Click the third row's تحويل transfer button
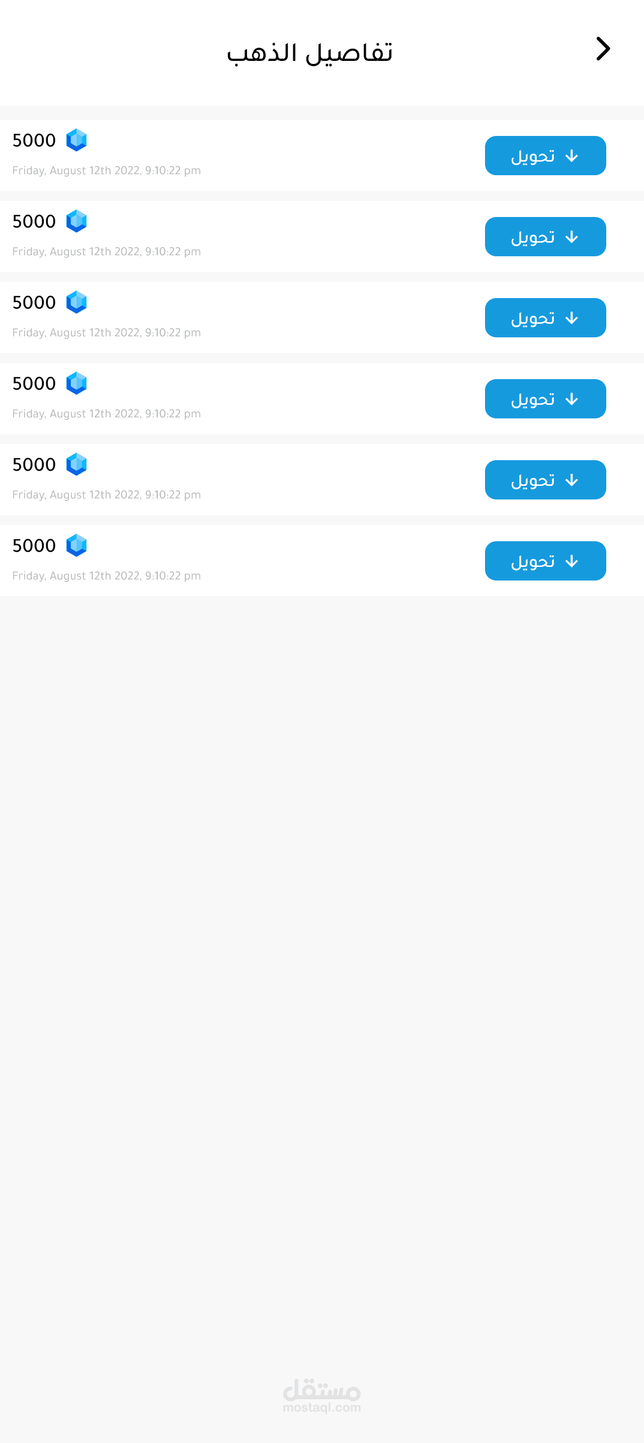The width and height of the screenshot is (644, 1443). tap(545, 318)
